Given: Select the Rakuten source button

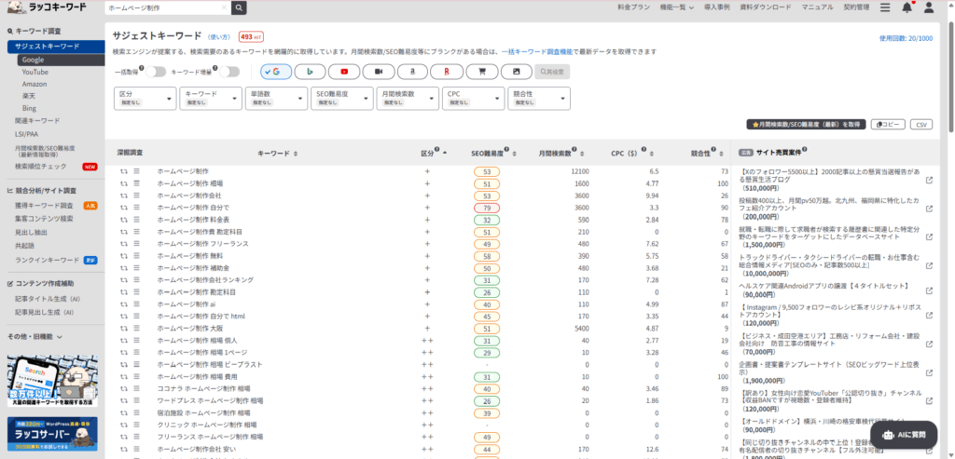Looking at the screenshot, I should (x=447, y=71).
